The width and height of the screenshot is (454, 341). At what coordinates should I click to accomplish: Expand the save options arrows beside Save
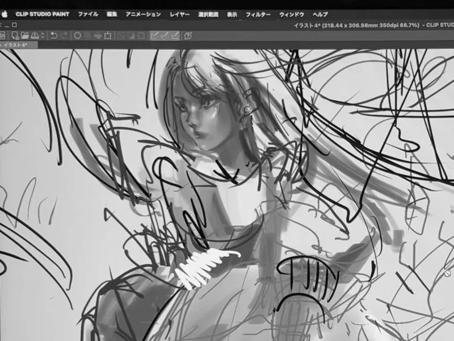click(x=43, y=35)
